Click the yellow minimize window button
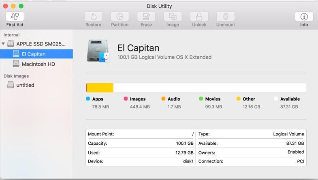This screenshot has width=318, height=180. tap(13, 6)
